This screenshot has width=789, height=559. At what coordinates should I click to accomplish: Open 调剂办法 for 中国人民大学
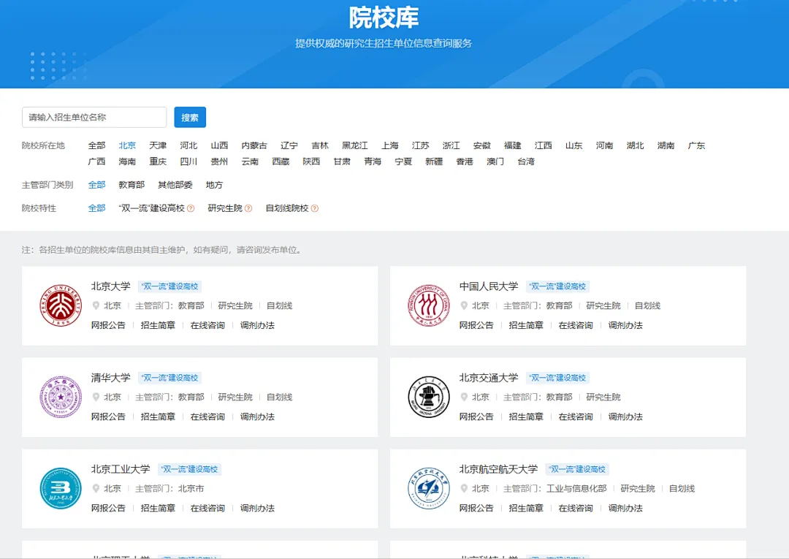[x=625, y=325]
